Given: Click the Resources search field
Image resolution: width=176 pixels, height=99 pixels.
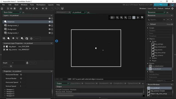Looking at the screenshot, I should tap(156, 20).
